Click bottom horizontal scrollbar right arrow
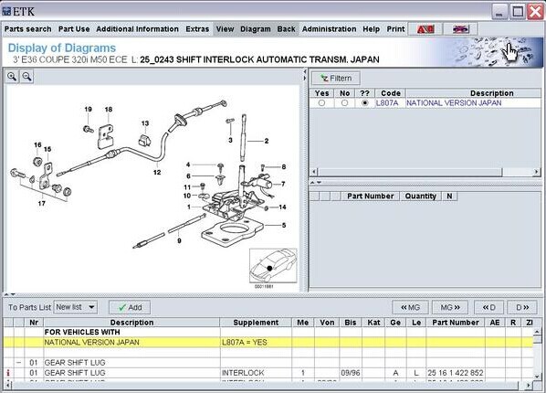 (x=529, y=385)
